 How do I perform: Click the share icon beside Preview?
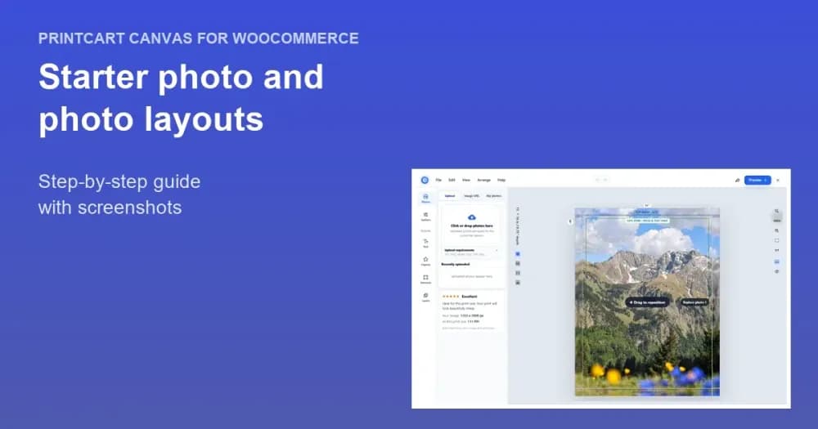pos(737,180)
